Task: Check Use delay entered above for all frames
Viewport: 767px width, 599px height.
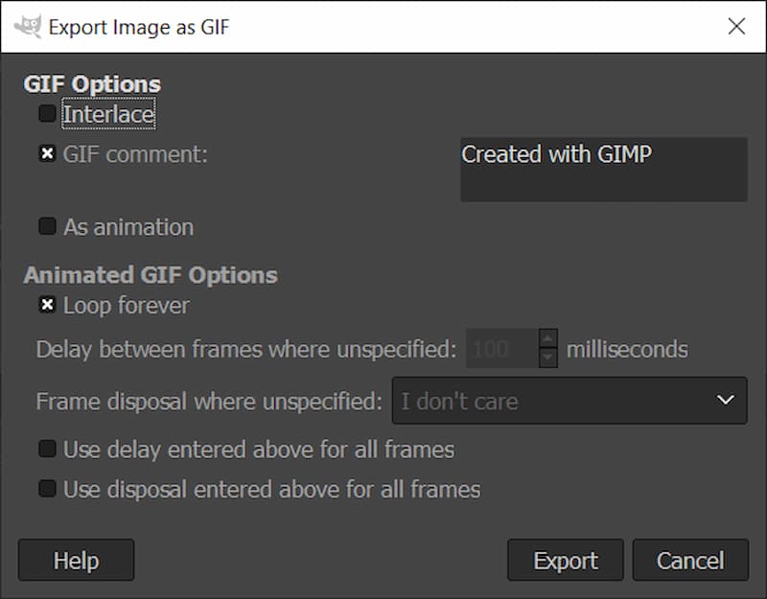Action: tap(47, 449)
